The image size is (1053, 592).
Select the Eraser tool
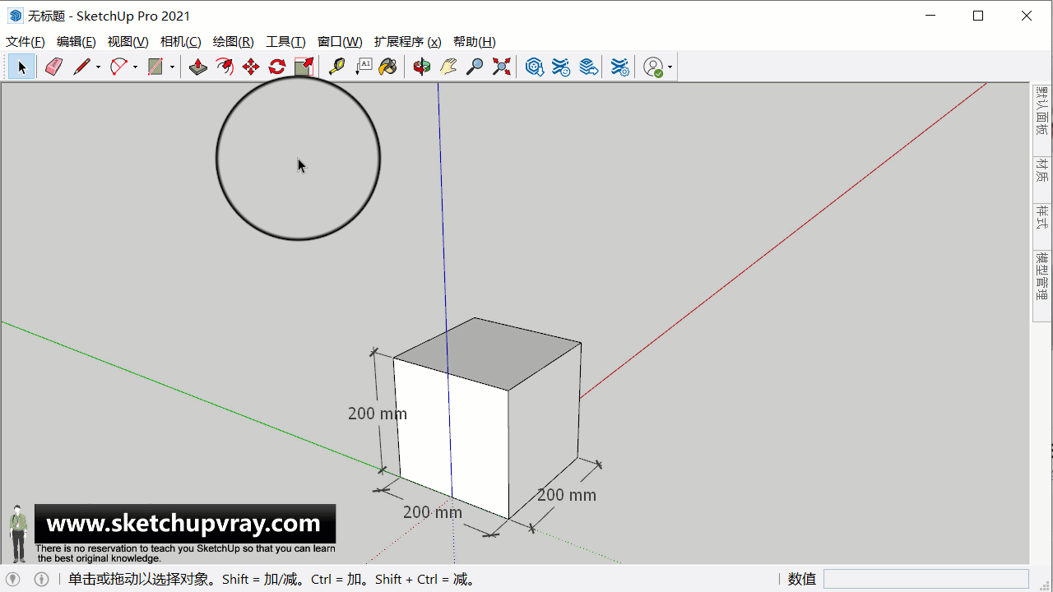pos(53,67)
